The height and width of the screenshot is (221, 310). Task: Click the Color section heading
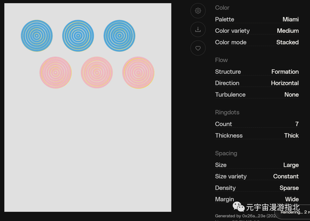222,8
